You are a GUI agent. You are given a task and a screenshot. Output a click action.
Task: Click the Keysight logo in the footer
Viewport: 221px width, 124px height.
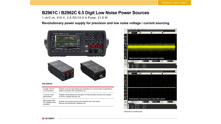(48, 118)
